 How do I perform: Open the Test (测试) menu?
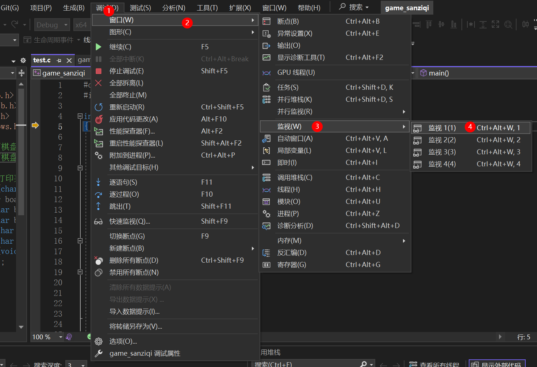pos(140,8)
